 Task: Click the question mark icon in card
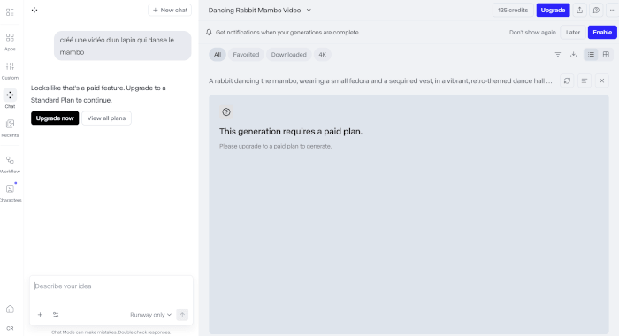(x=226, y=112)
